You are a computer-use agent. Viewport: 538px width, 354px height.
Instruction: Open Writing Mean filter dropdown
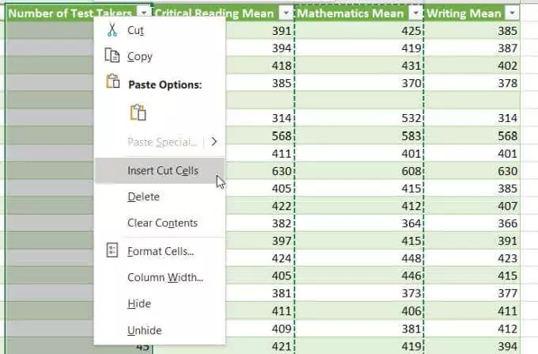(x=512, y=13)
